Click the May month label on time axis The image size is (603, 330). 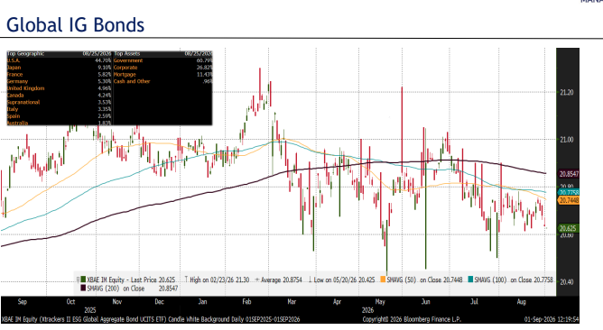click(x=380, y=301)
